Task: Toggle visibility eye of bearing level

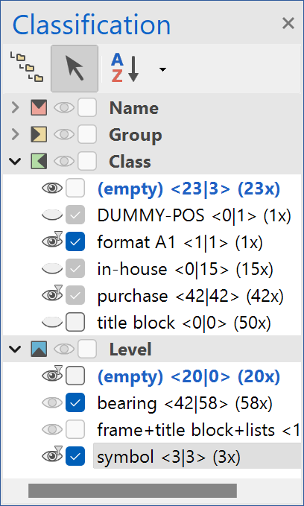Action: tap(52, 402)
